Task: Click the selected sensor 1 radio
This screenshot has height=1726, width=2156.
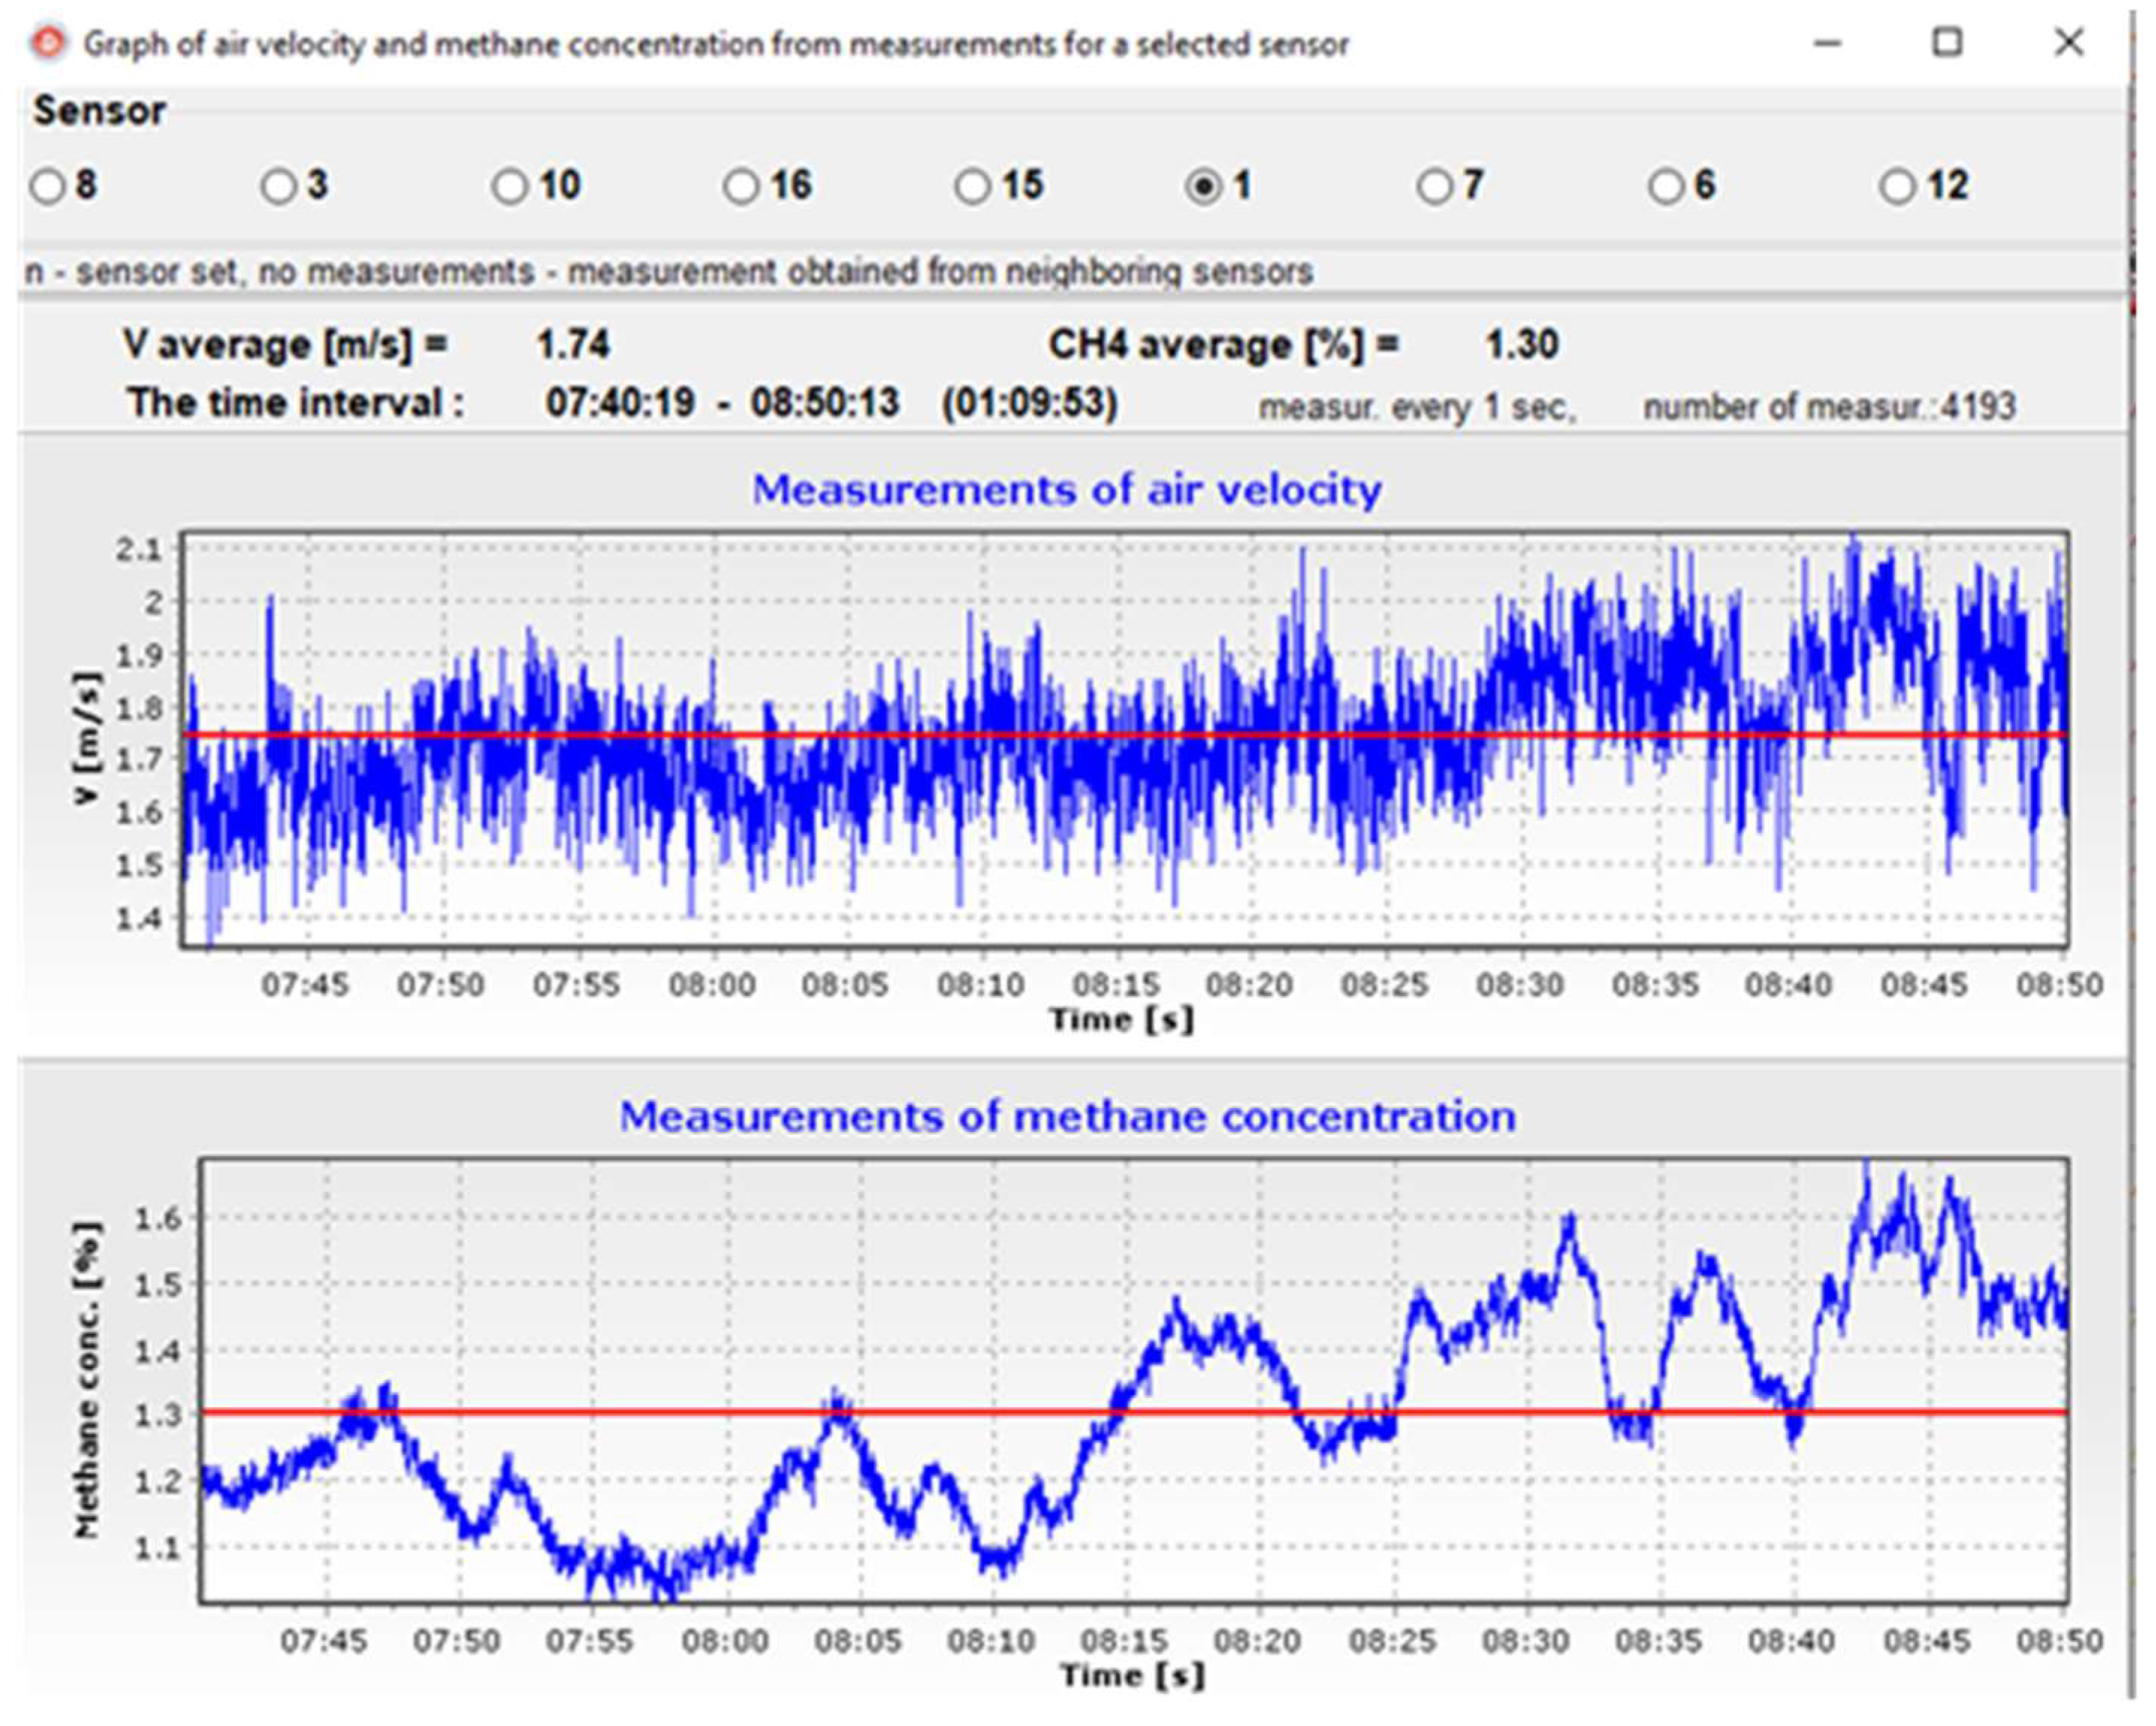Action: pyautogui.click(x=1203, y=187)
